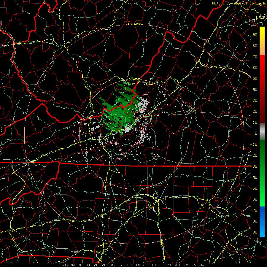Select the "-80" scale value
The image size is (267, 267).
click(x=254, y=221)
